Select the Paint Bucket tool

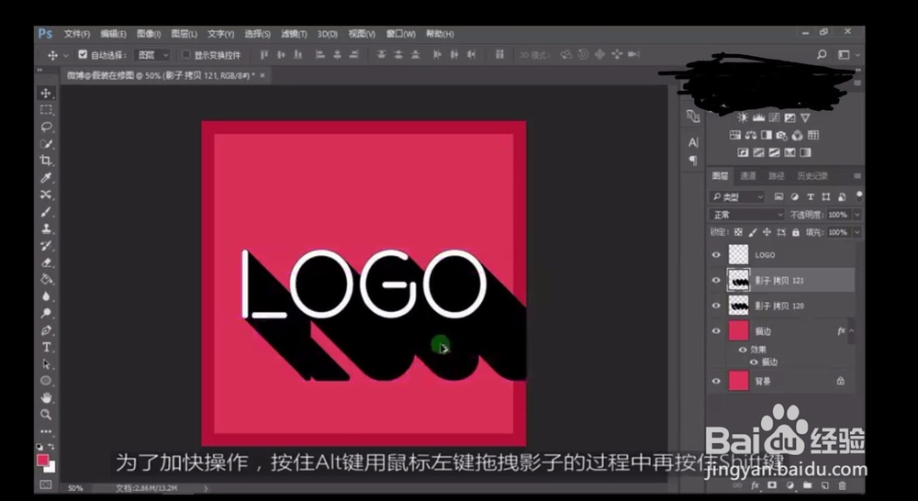coord(46,279)
